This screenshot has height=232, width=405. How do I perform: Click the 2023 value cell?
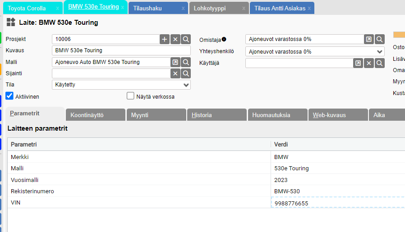[338, 180]
